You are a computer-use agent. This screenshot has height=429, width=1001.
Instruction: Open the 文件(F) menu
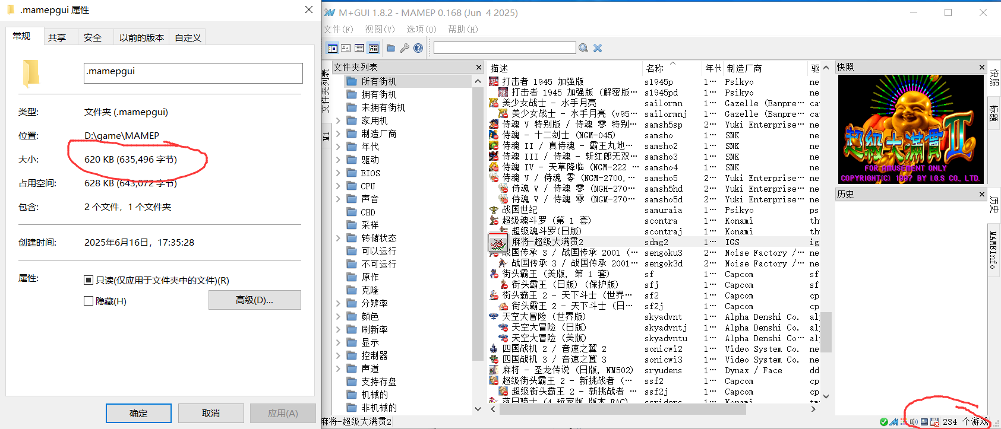338,29
